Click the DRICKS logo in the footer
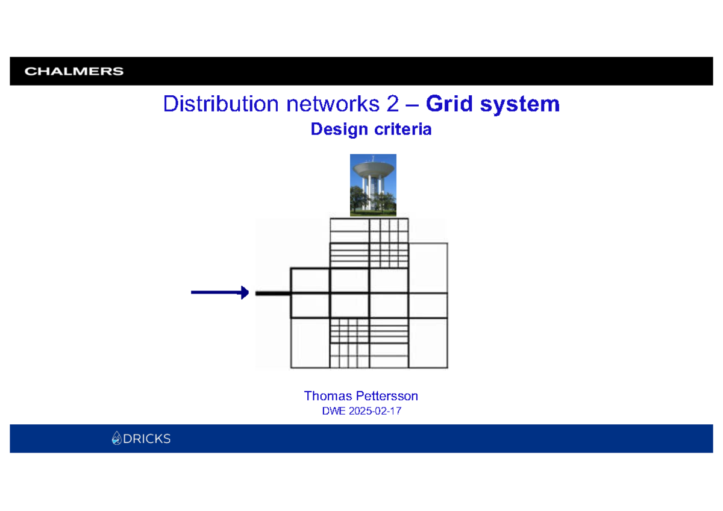The width and height of the screenshot is (723, 511). tap(141, 439)
